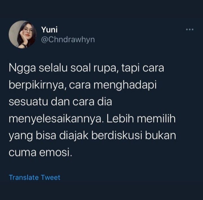Open Yuni's circular profile picture
Viewport: 203px width, 200px height.
23,34
